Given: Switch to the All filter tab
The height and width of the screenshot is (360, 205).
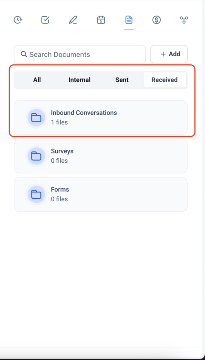Looking at the screenshot, I should pos(37,80).
